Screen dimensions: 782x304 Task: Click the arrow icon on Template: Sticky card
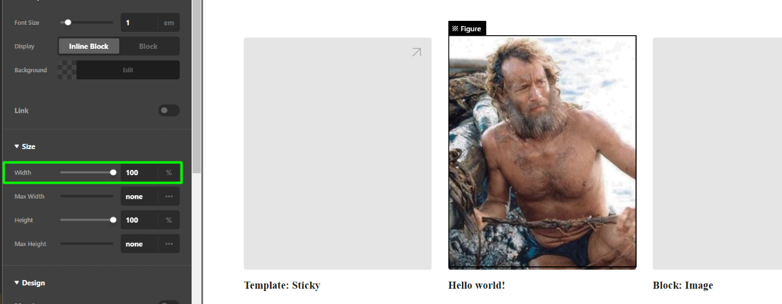(416, 52)
